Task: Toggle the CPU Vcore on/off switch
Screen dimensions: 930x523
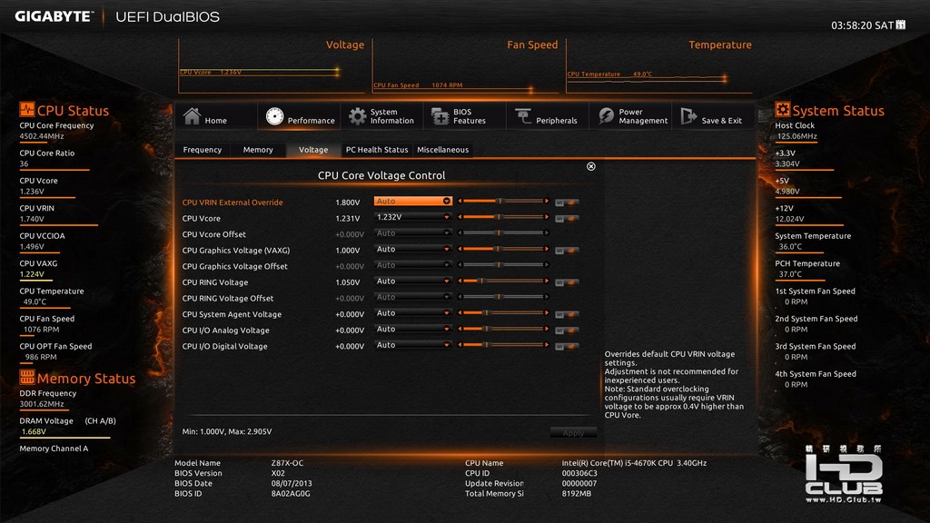Action: [x=567, y=219]
